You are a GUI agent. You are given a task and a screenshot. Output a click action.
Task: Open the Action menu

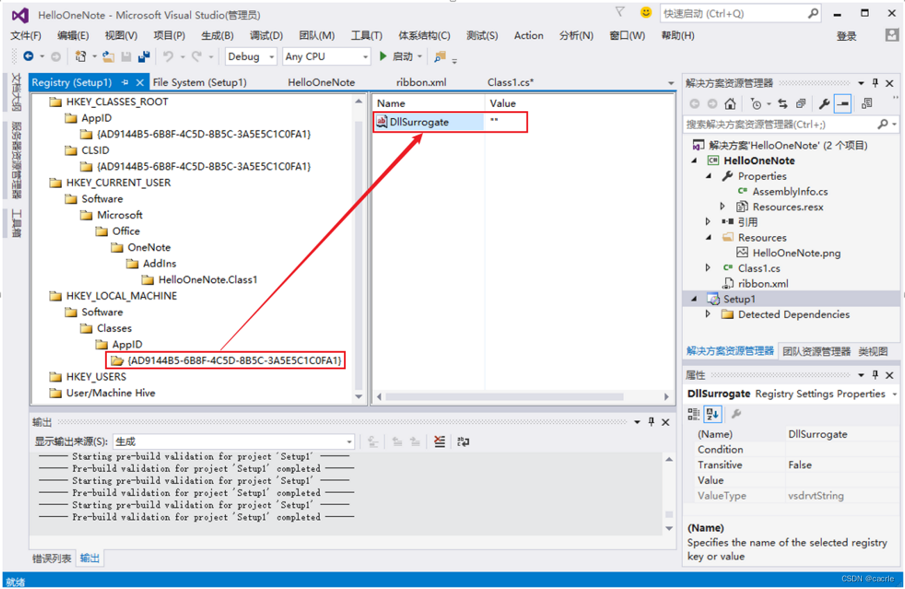point(529,35)
